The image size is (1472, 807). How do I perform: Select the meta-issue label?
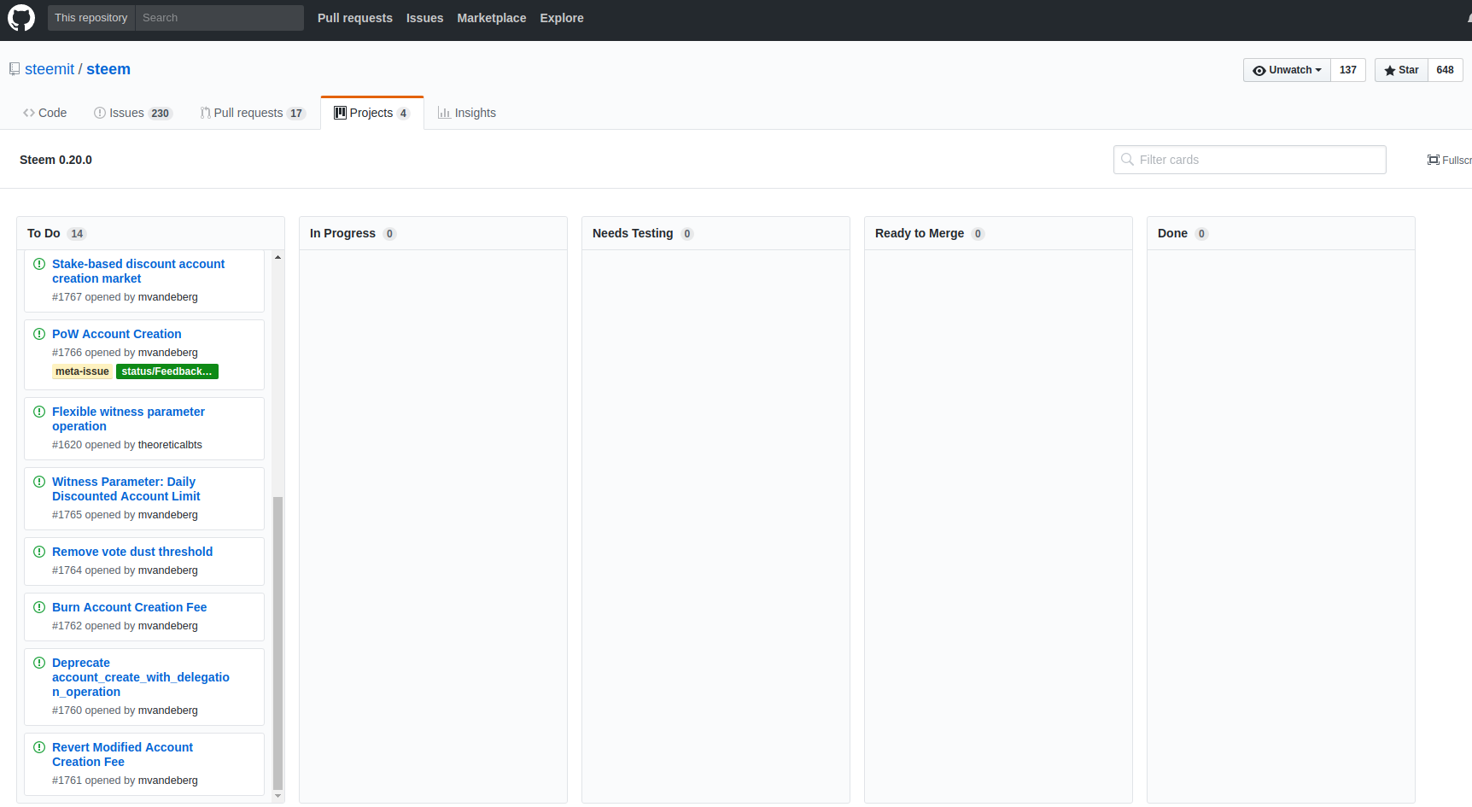click(81, 371)
